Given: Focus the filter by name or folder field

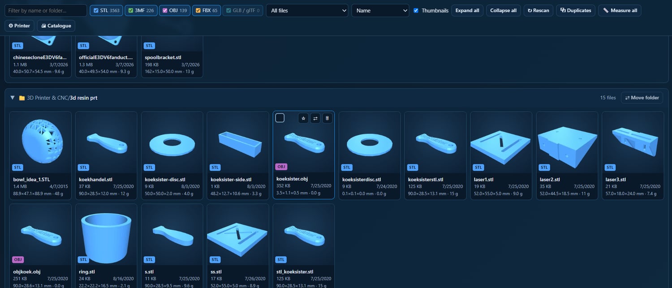Looking at the screenshot, I should (x=46, y=10).
